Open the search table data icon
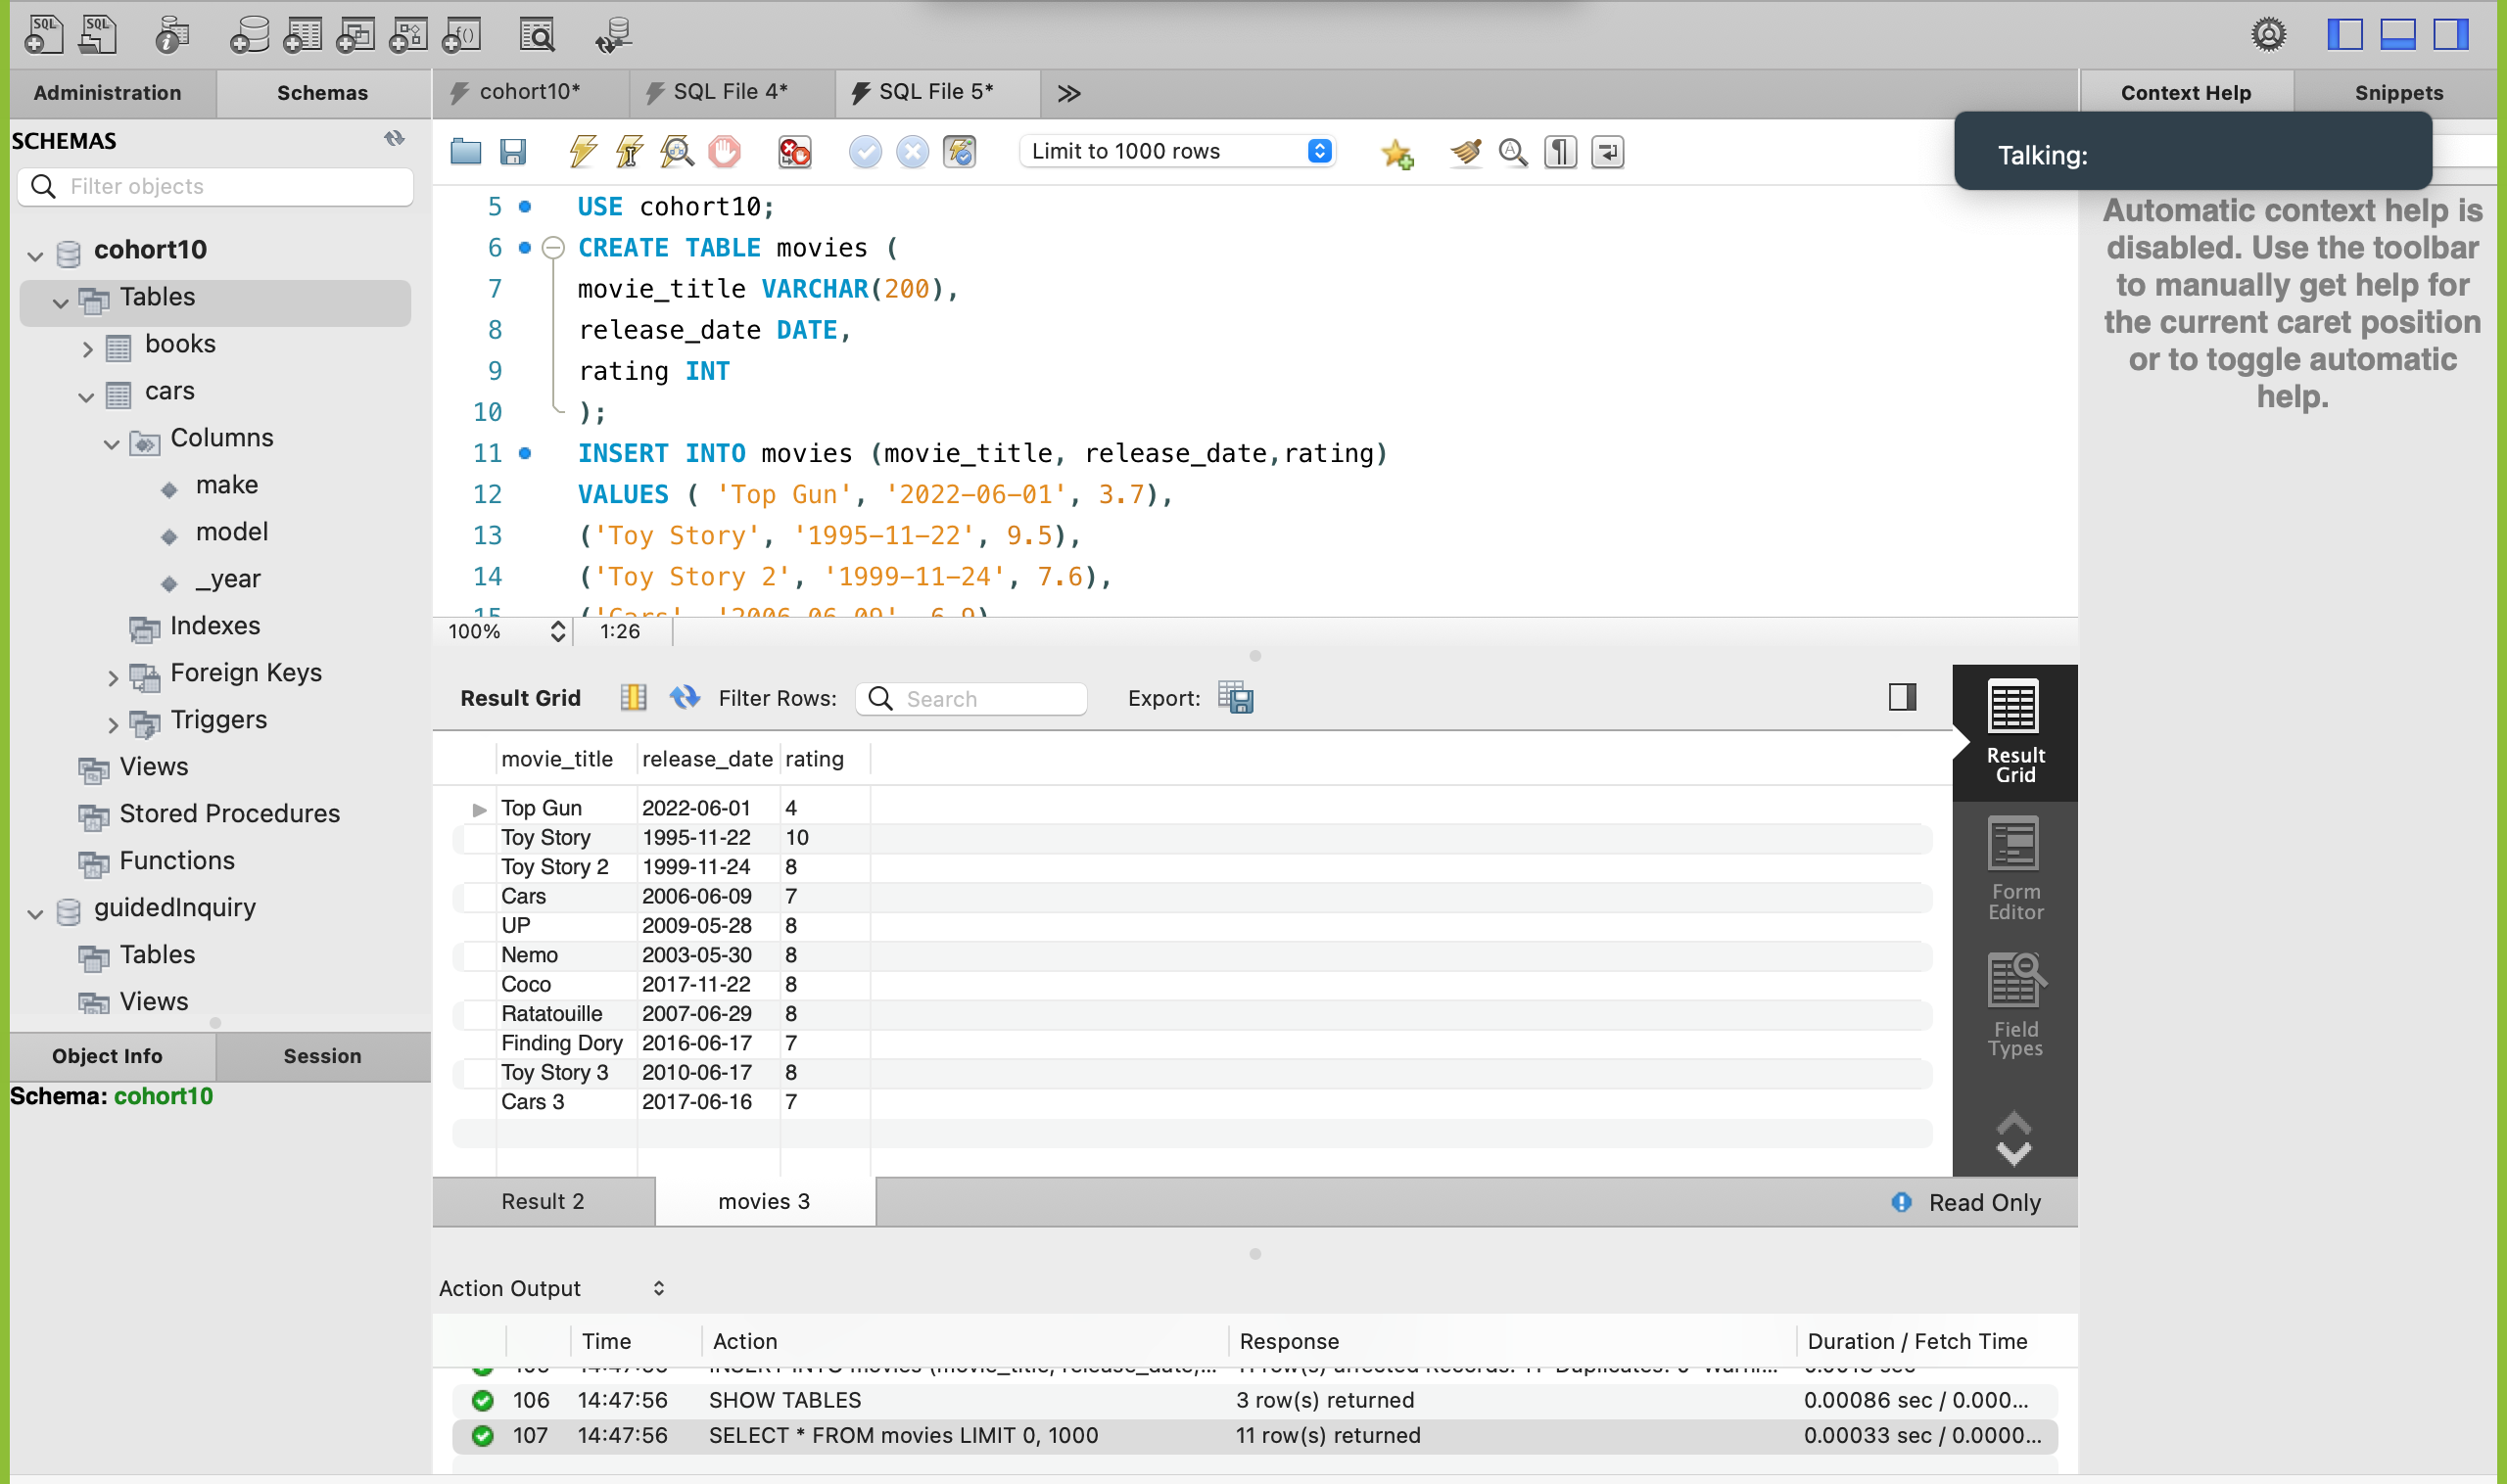 (538, 35)
